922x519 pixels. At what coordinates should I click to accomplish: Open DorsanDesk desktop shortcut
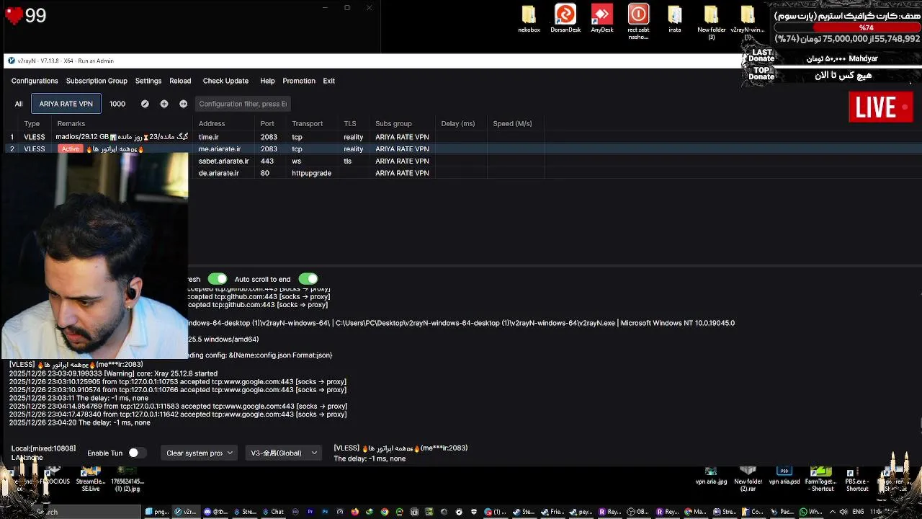tap(565, 19)
